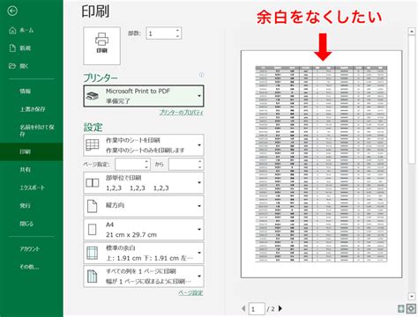Image resolution: width=418 pixels, height=317 pixels.
Task: Open 作業中のシートを印刷 dropdown
Action: click(144, 145)
